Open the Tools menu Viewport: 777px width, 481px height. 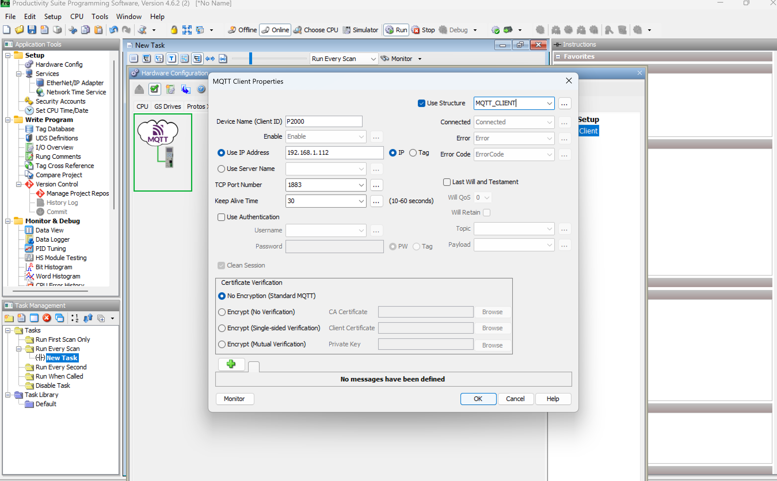coord(100,17)
